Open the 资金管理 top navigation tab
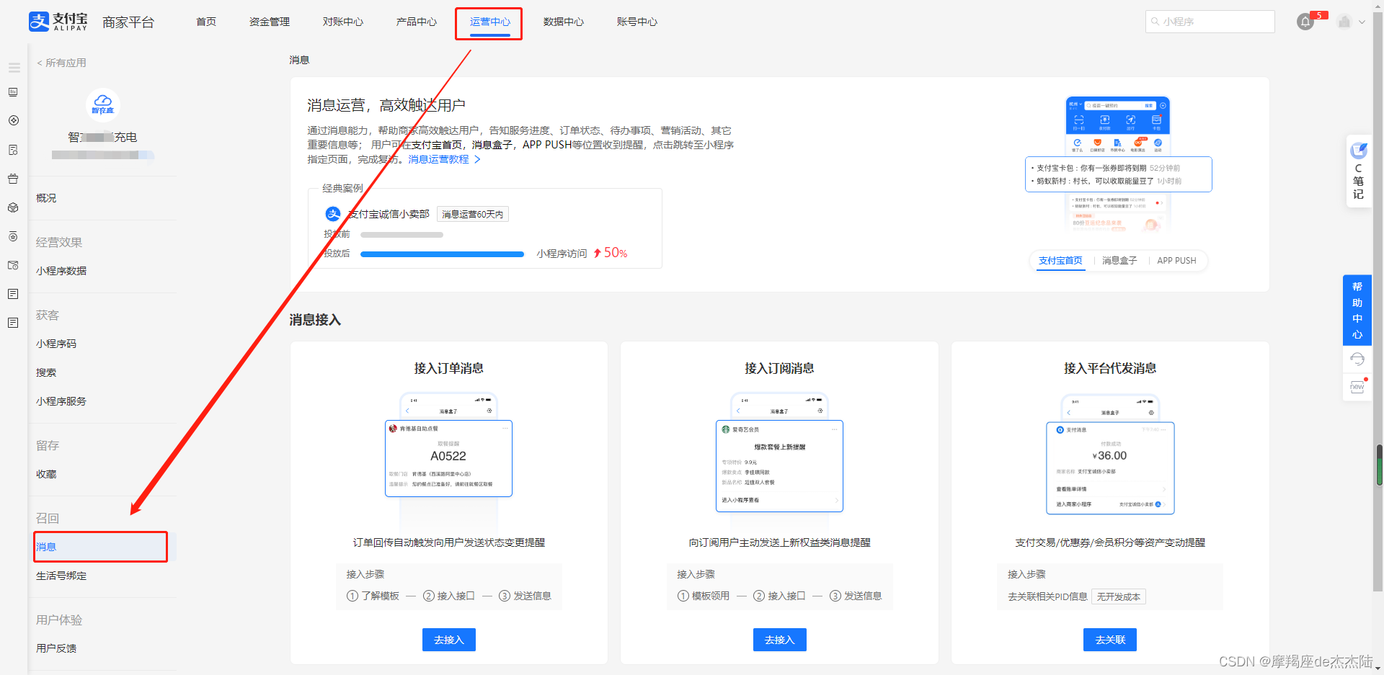The height and width of the screenshot is (675, 1384). point(270,22)
